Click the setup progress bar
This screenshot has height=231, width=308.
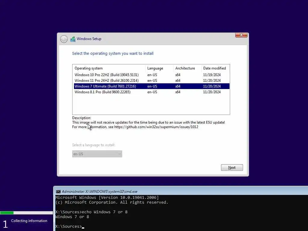click(26, 213)
